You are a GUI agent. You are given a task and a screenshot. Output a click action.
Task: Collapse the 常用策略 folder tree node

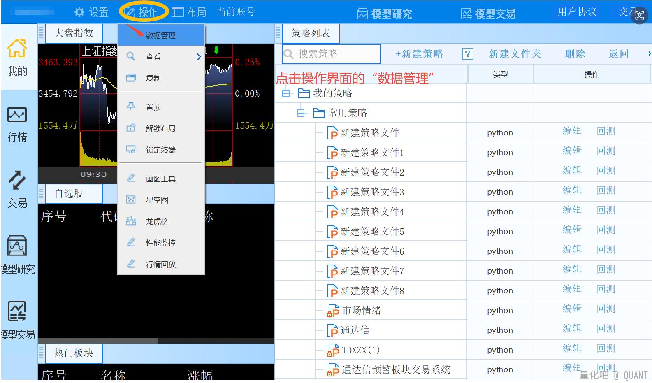(301, 113)
